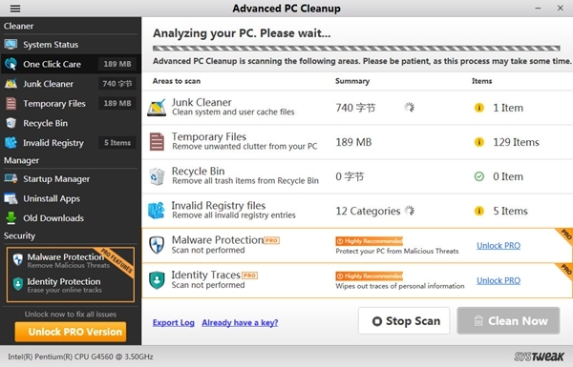The width and height of the screenshot is (573, 367).
Task: Close the Advanced PC Cleanup window
Action: [x=561, y=8]
